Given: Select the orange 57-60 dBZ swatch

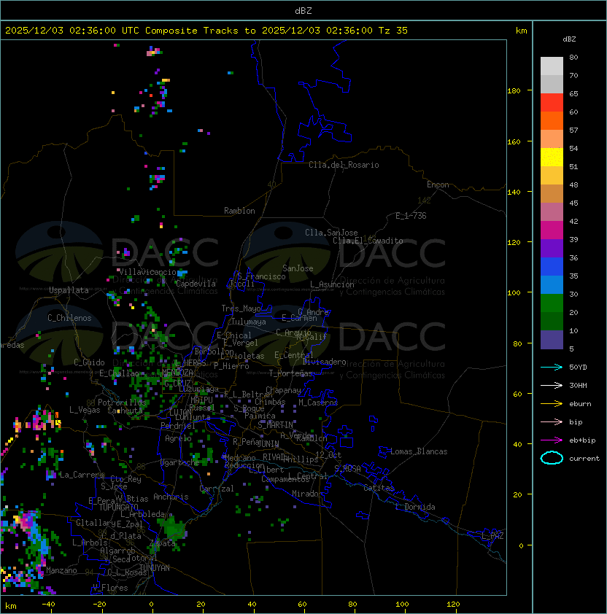Looking at the screenshot, I should [x=552, y=120].
